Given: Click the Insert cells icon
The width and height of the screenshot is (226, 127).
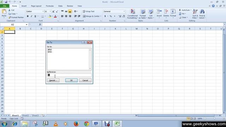Looking at the screenshot, I should [159, 12].
